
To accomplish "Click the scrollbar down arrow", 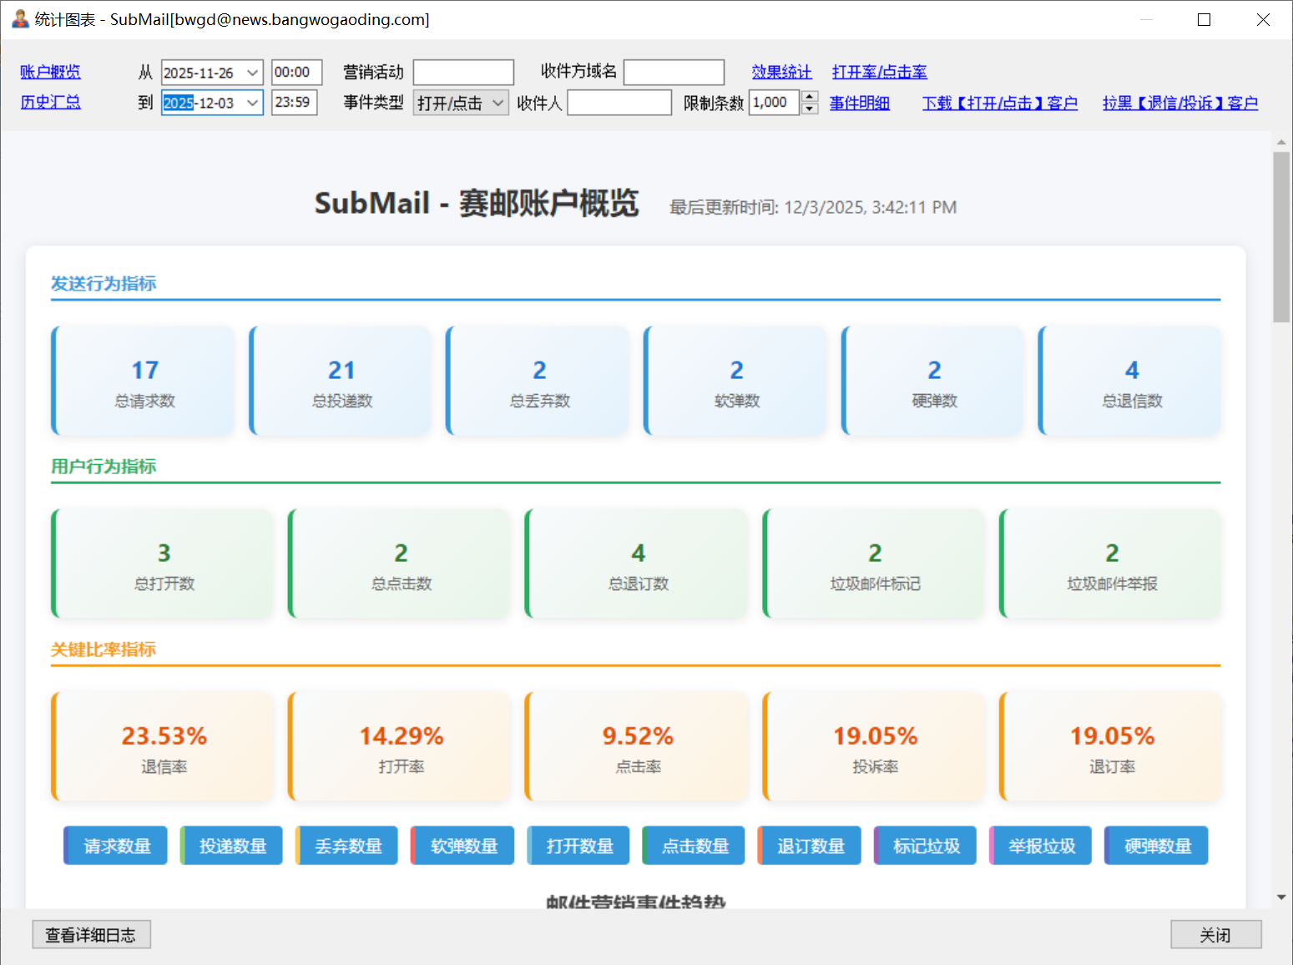I will coord(1281,898).
